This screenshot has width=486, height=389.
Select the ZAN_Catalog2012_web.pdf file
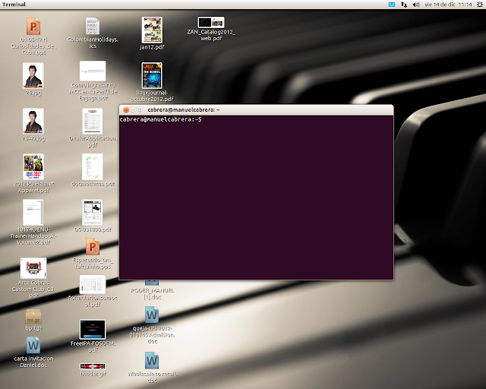coord(211,22)
